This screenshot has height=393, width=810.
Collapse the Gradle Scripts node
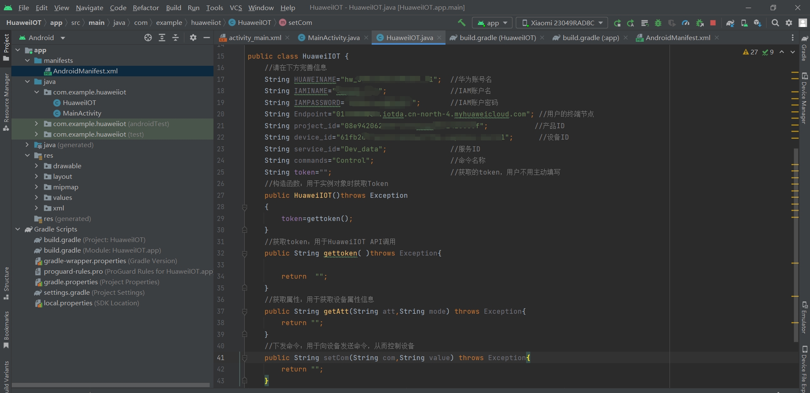click(18, 229)
